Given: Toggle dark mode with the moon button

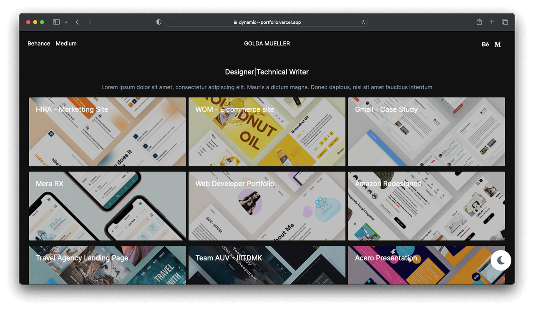Looking at the screenshot, I should click(x=501, y=260).
